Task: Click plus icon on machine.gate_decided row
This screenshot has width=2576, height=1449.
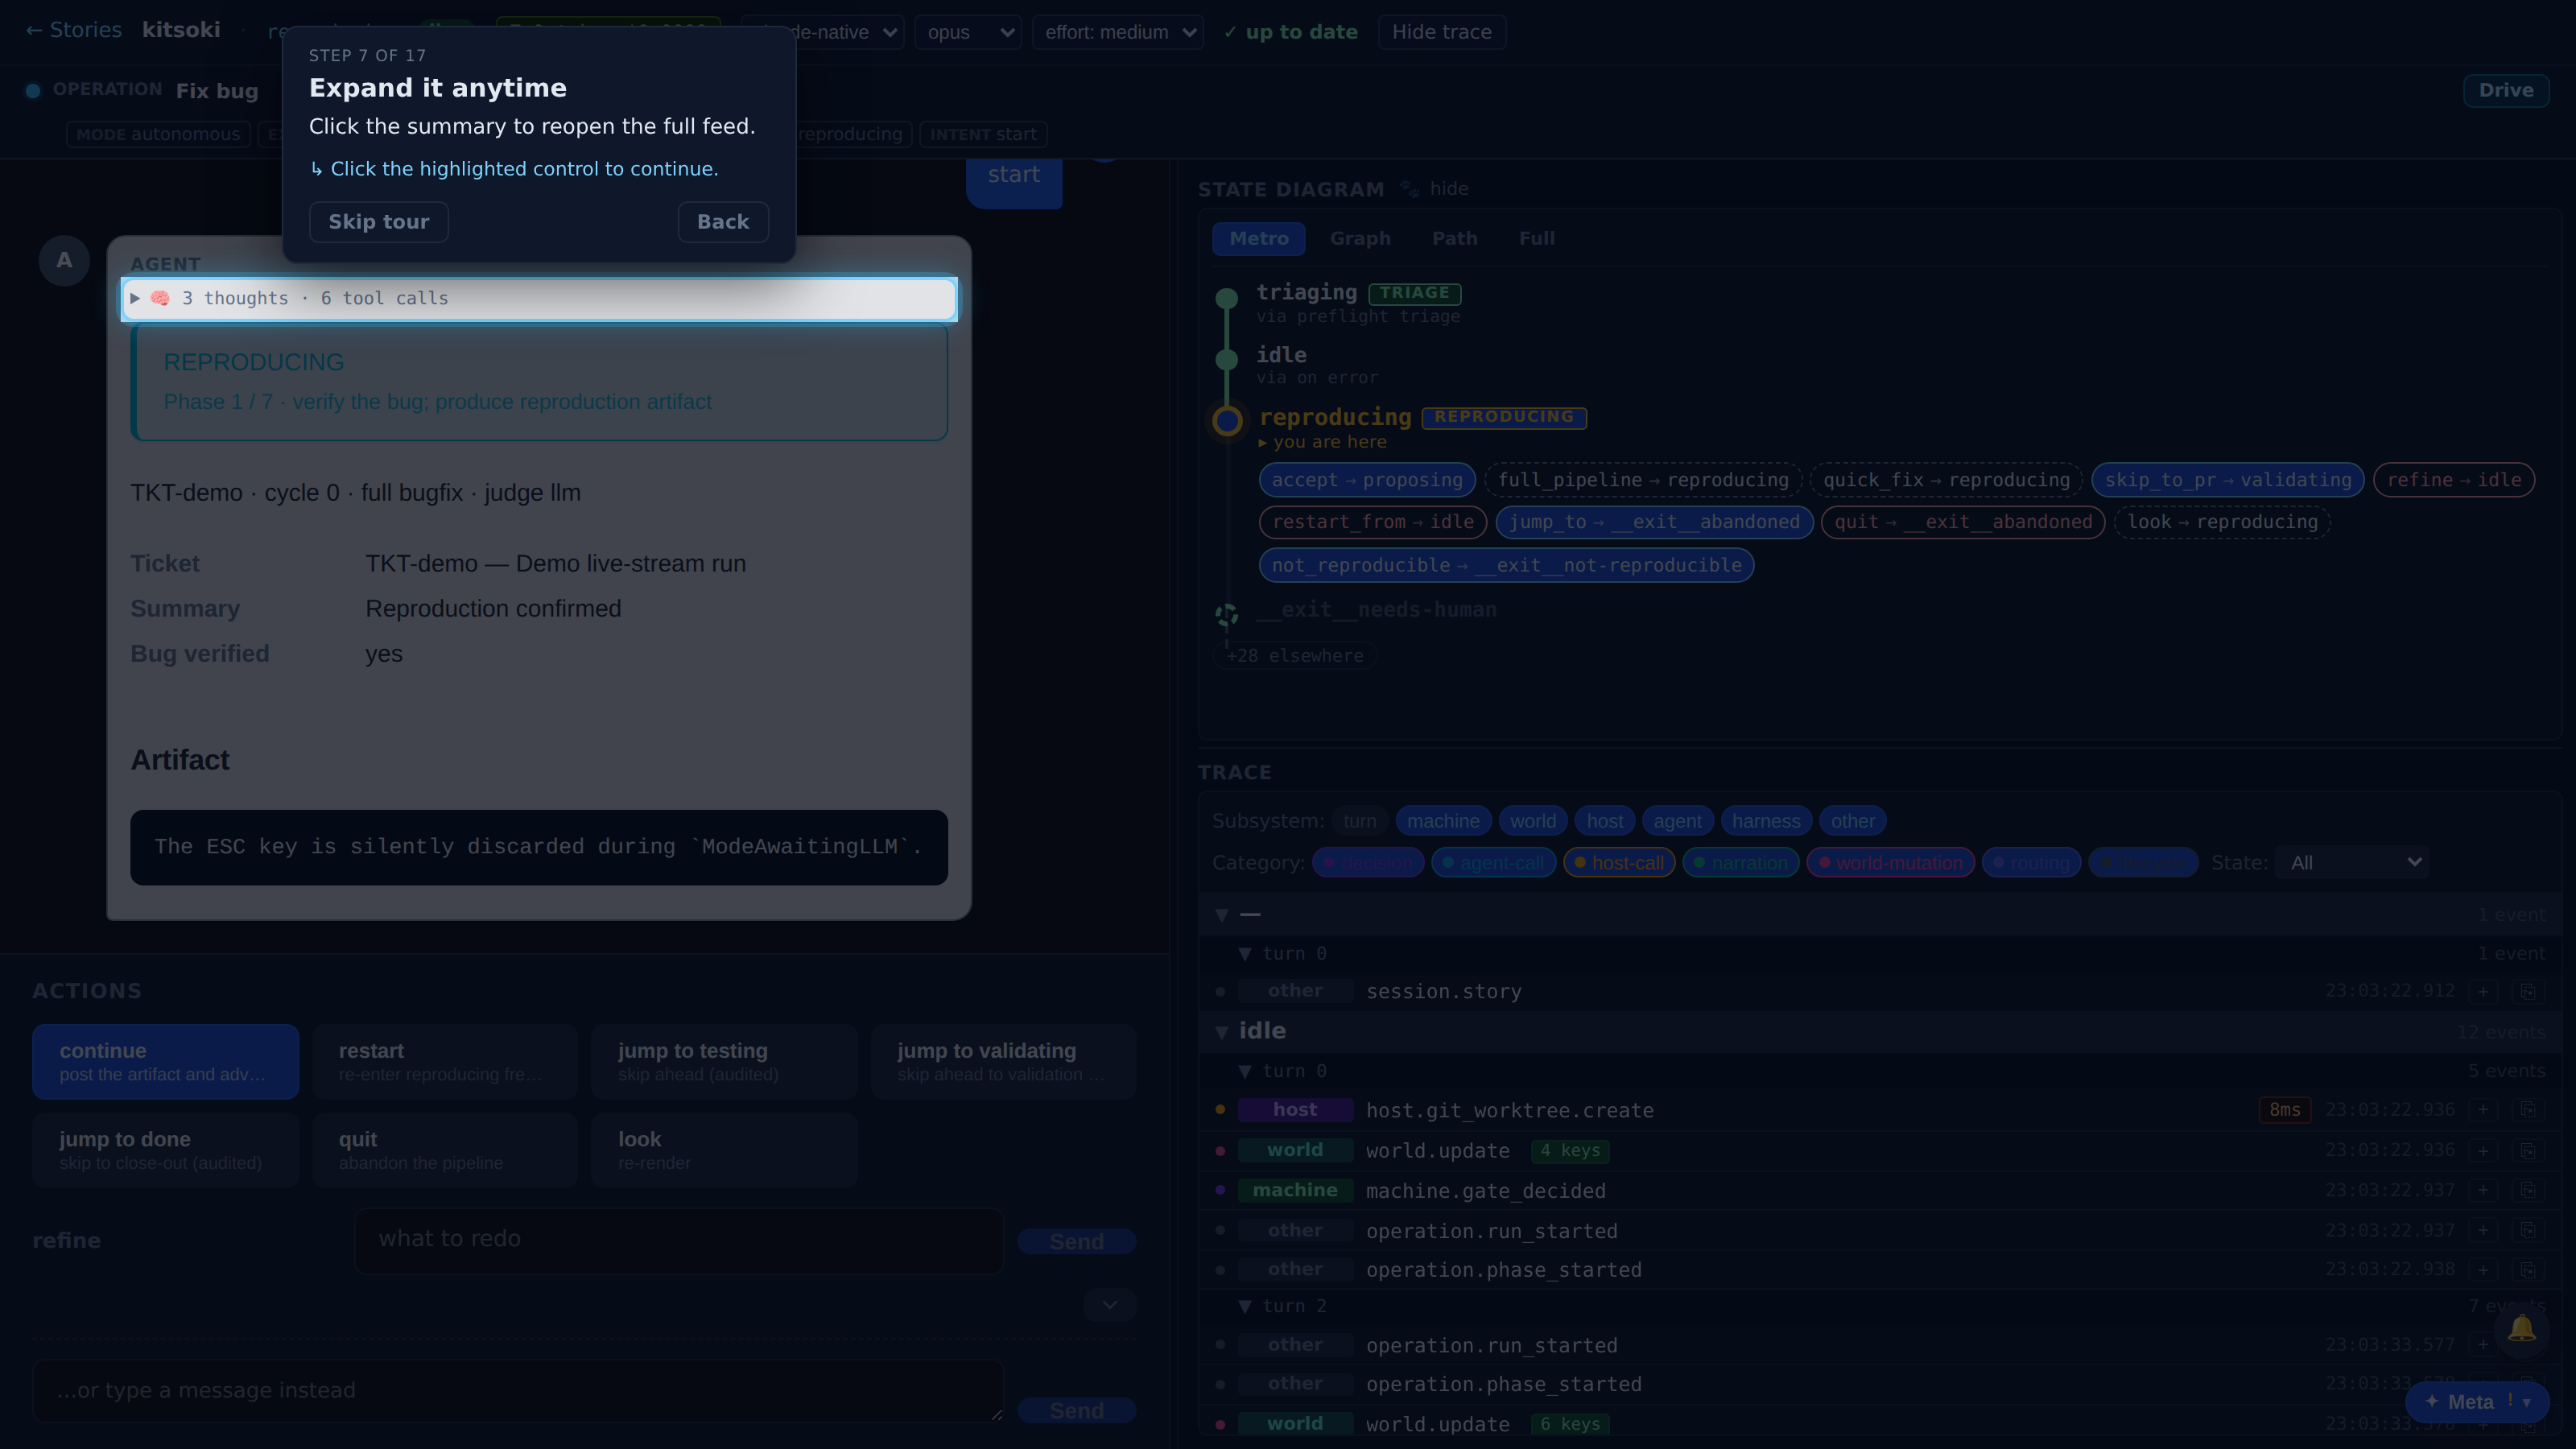Action: coord(2483,1190)
